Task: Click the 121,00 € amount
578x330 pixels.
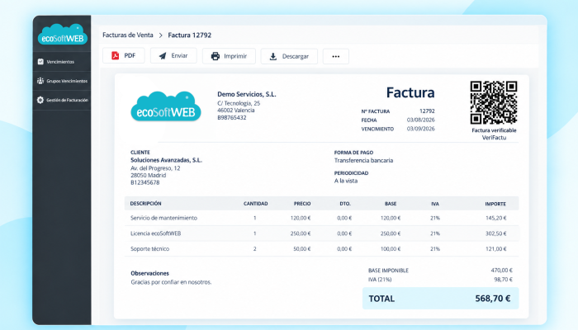Action: click(x=495, y=249)
